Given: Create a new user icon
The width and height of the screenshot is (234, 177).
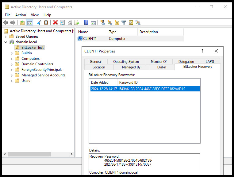Looking at the screenshot, I should point(102,22).
